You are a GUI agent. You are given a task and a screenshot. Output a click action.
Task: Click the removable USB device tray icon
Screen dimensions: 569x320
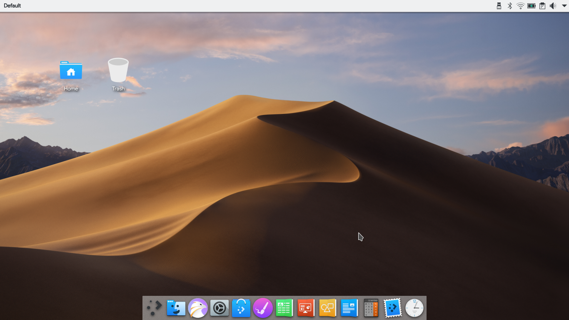(499, 6)
